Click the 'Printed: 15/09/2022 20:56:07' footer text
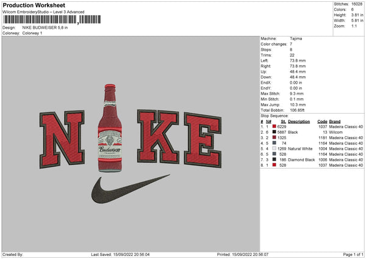 click(x=243, y=255)
